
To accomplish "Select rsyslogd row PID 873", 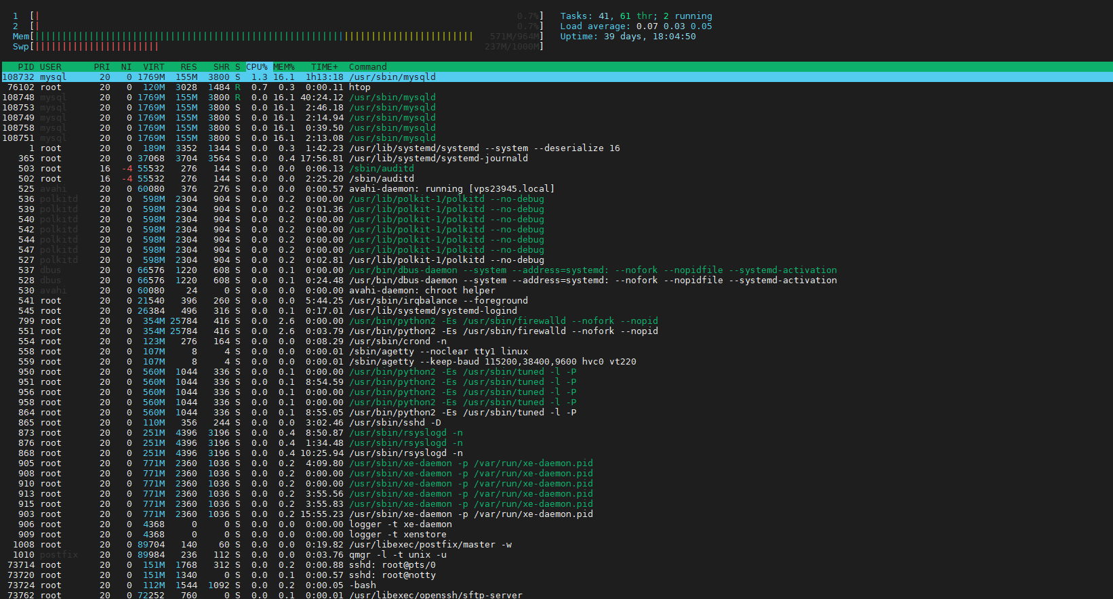I will [556, 433].
